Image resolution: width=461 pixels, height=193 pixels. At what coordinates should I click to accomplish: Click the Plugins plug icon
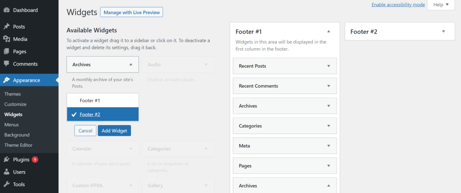[x=6, y=159]
